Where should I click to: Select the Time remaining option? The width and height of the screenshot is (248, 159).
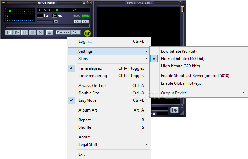(109, 76)
